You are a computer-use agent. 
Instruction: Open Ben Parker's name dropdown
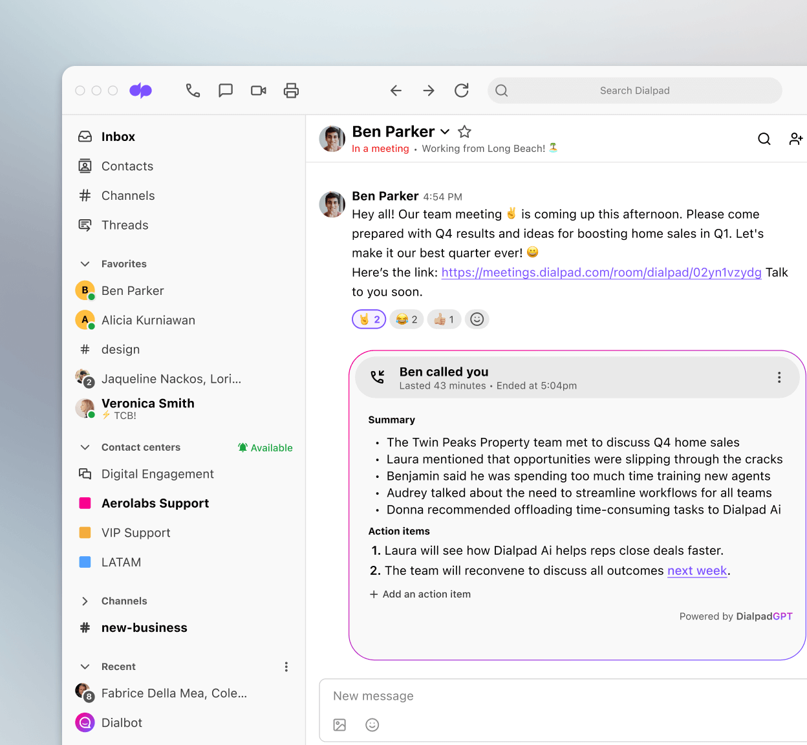click(445, 131)
